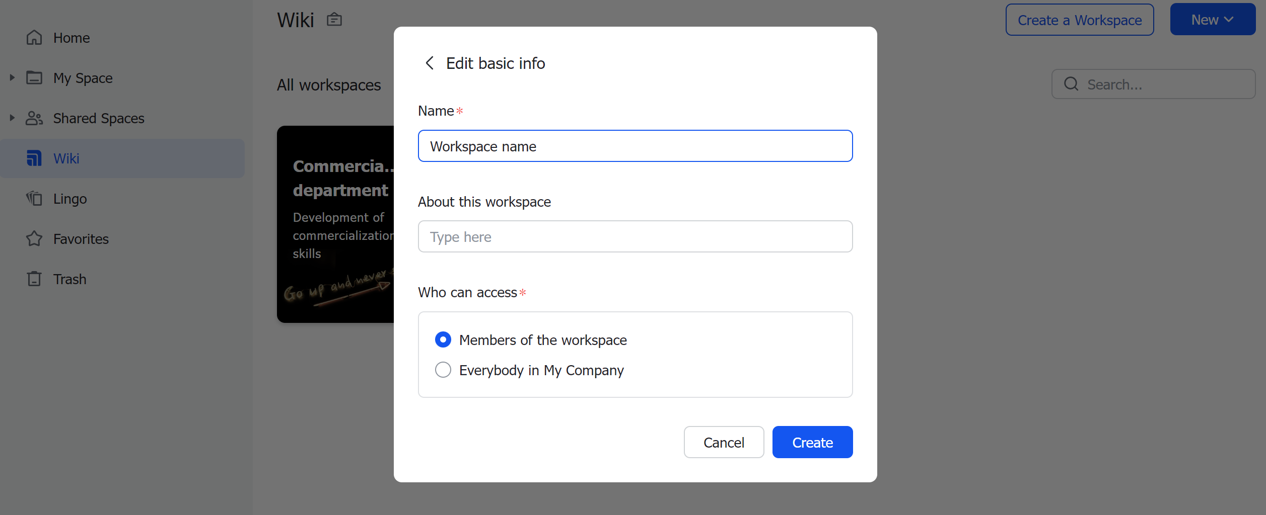Expand the My Space tree section

click(x=12, y=77)
